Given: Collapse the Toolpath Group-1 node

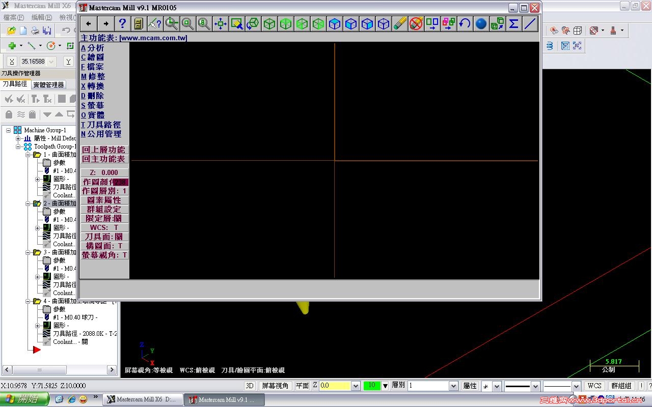Looking at the screenshot, I should pos(18,147).
